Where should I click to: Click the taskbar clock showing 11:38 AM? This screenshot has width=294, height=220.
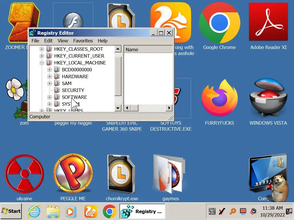point(272,211)
